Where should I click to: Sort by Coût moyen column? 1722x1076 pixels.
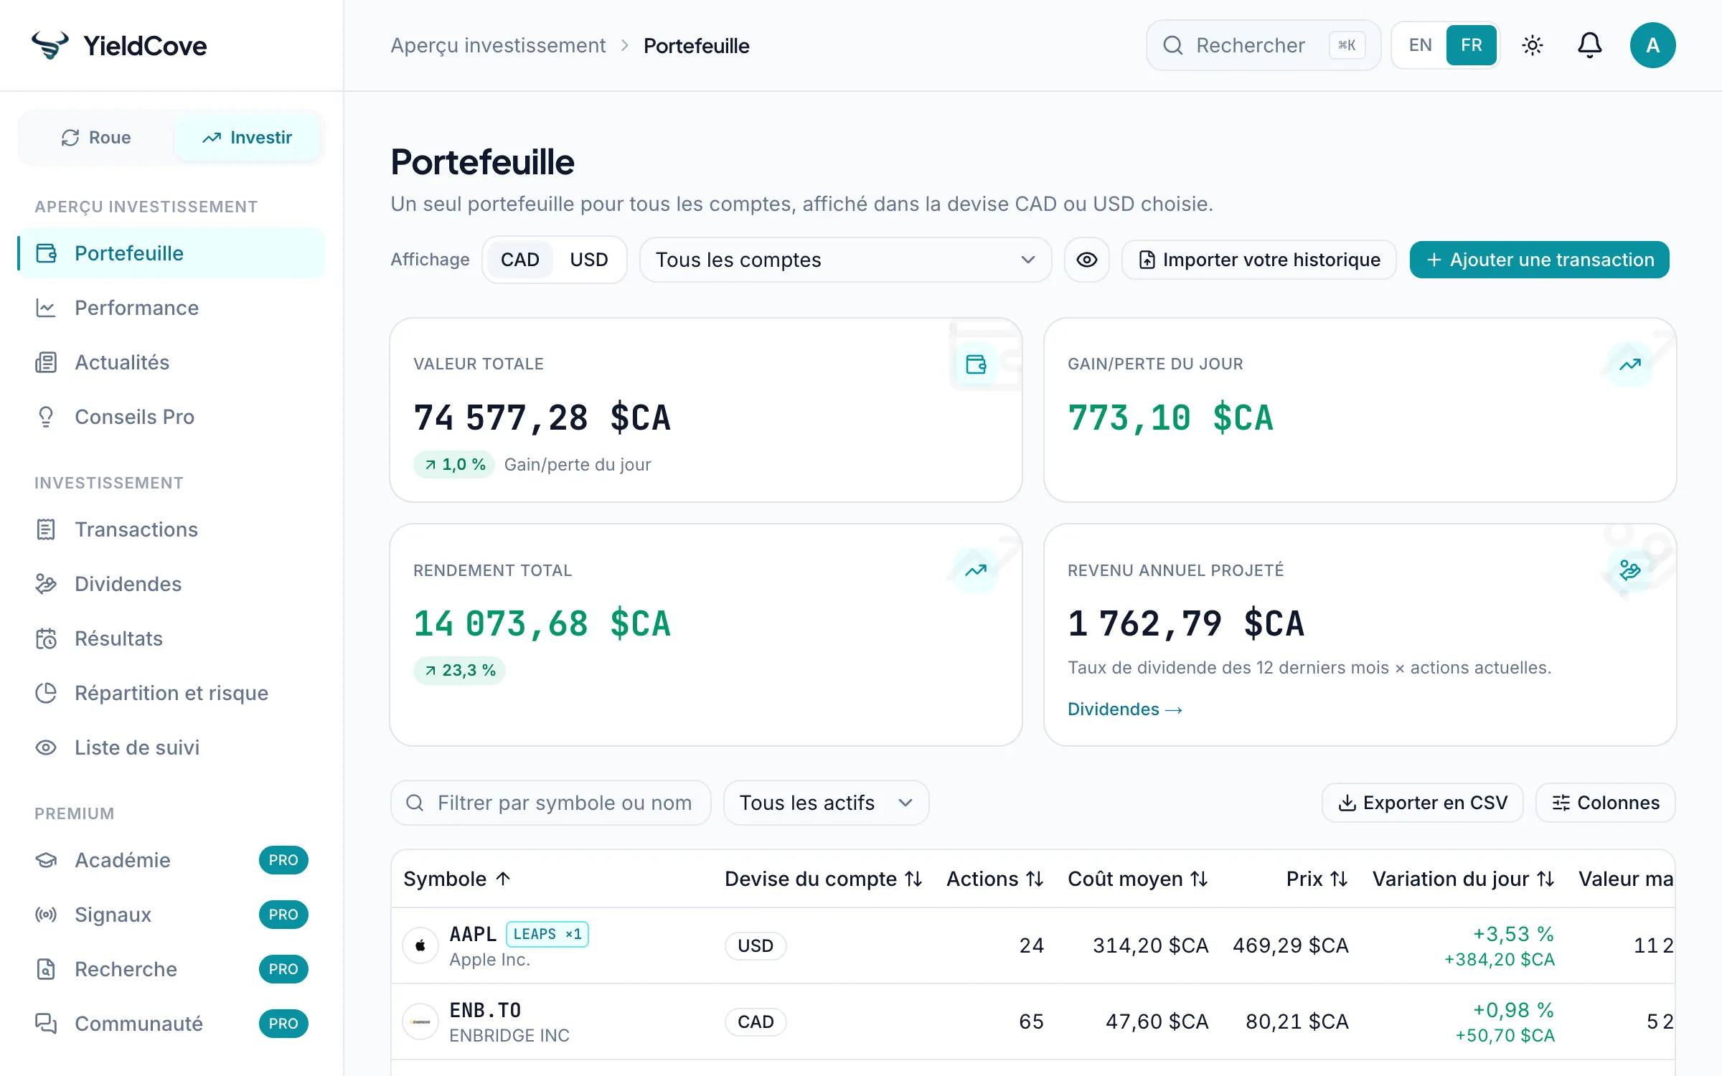[x=1138, y=879]
